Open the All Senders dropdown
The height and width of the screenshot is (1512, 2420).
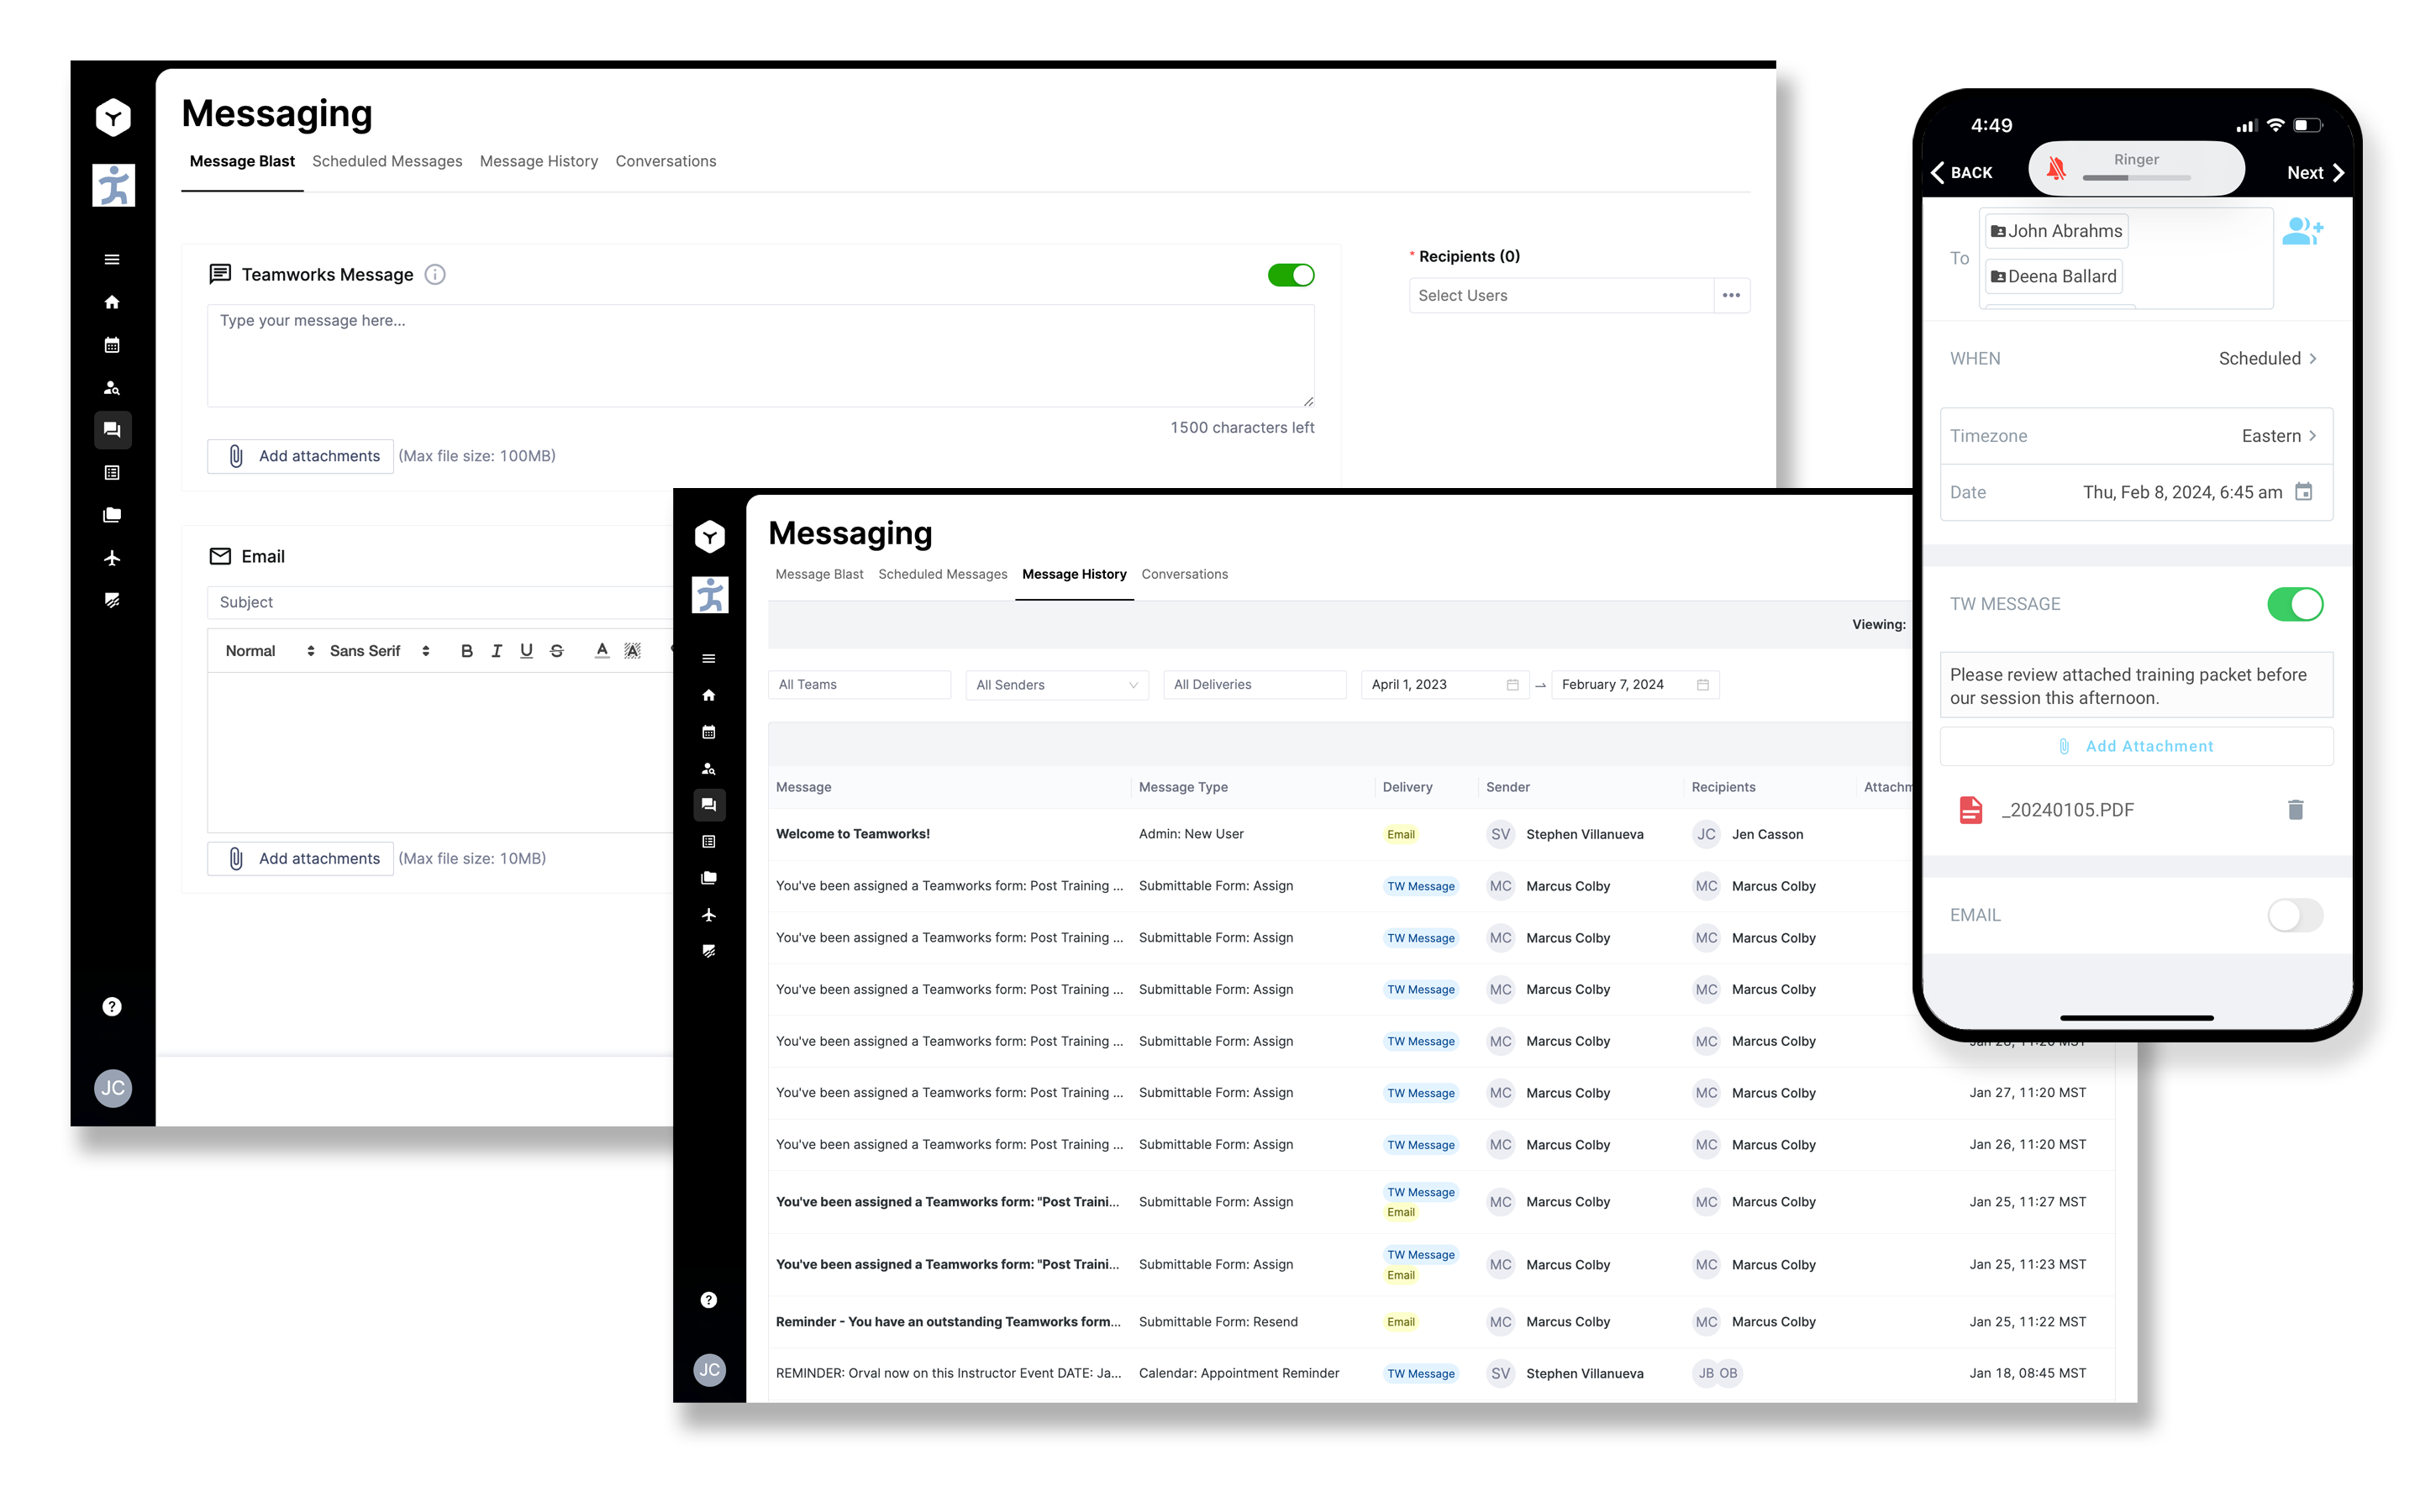1056,685
